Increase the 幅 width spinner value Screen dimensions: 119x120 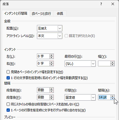(112, 62)
